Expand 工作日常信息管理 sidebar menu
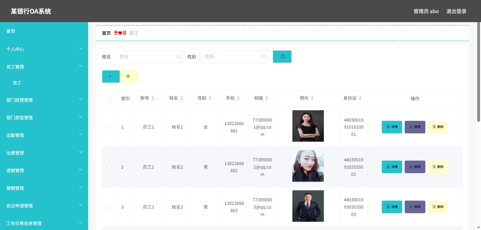Image resolution: width=481 pixels, height=230 pixels. pyautogui.click(x=44, y=223)
